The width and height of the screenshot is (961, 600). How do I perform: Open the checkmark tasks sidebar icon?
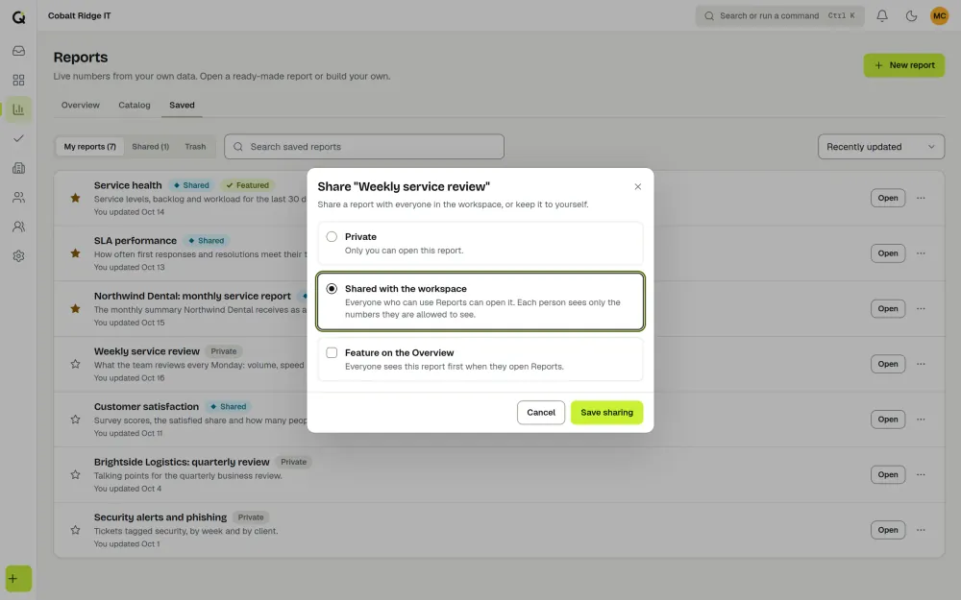[x=18, y=138]
